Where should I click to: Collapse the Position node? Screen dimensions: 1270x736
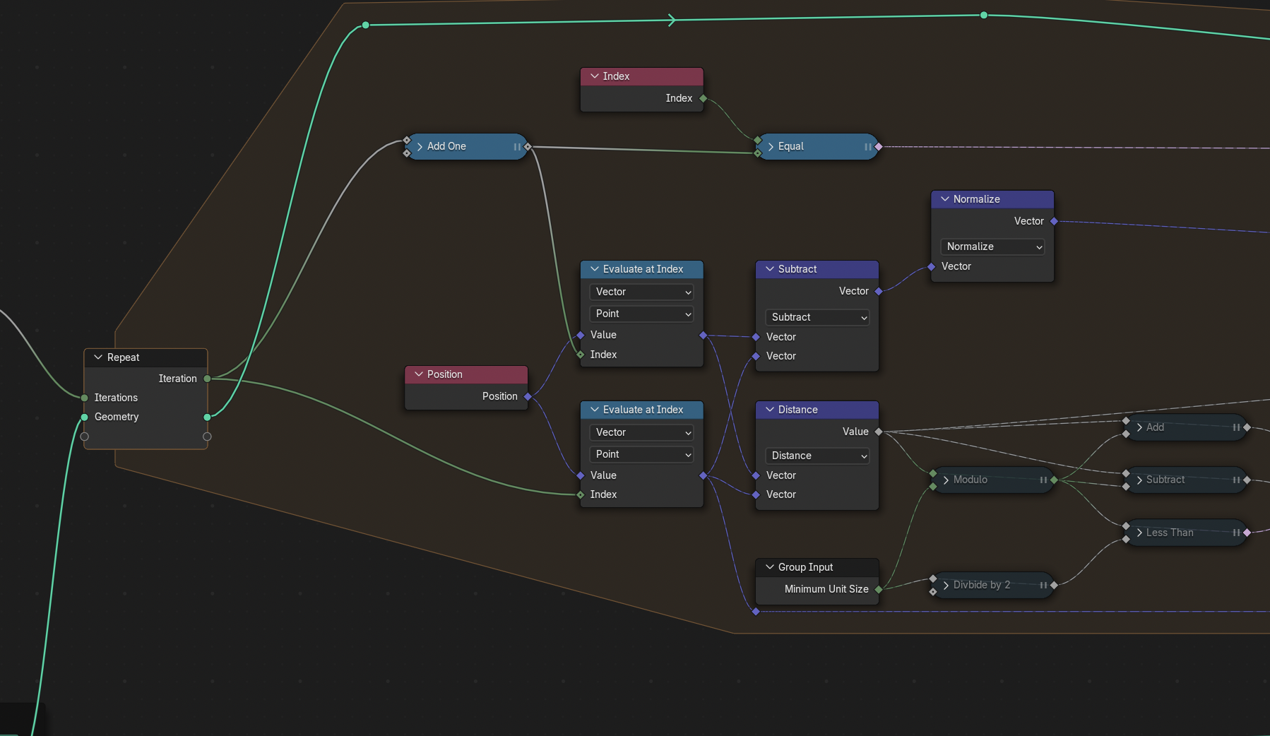click(419, 374)
